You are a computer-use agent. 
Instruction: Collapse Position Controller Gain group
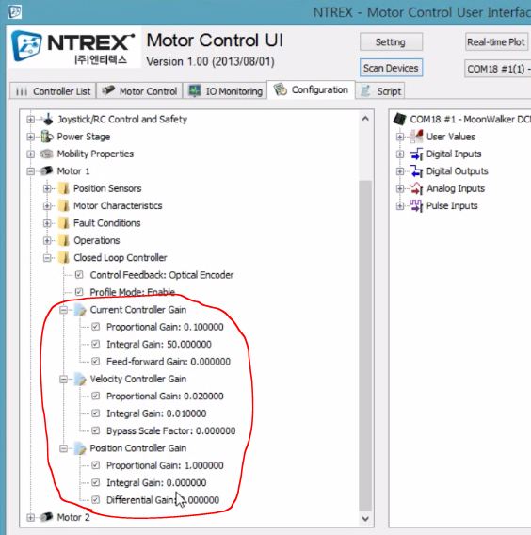click(x=63, y=448)
